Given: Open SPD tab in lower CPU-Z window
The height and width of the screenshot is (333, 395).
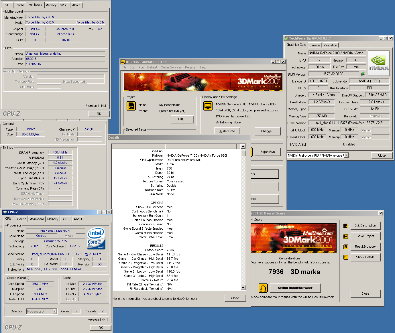Looking at the screenshot, I should tap(65, 219).
